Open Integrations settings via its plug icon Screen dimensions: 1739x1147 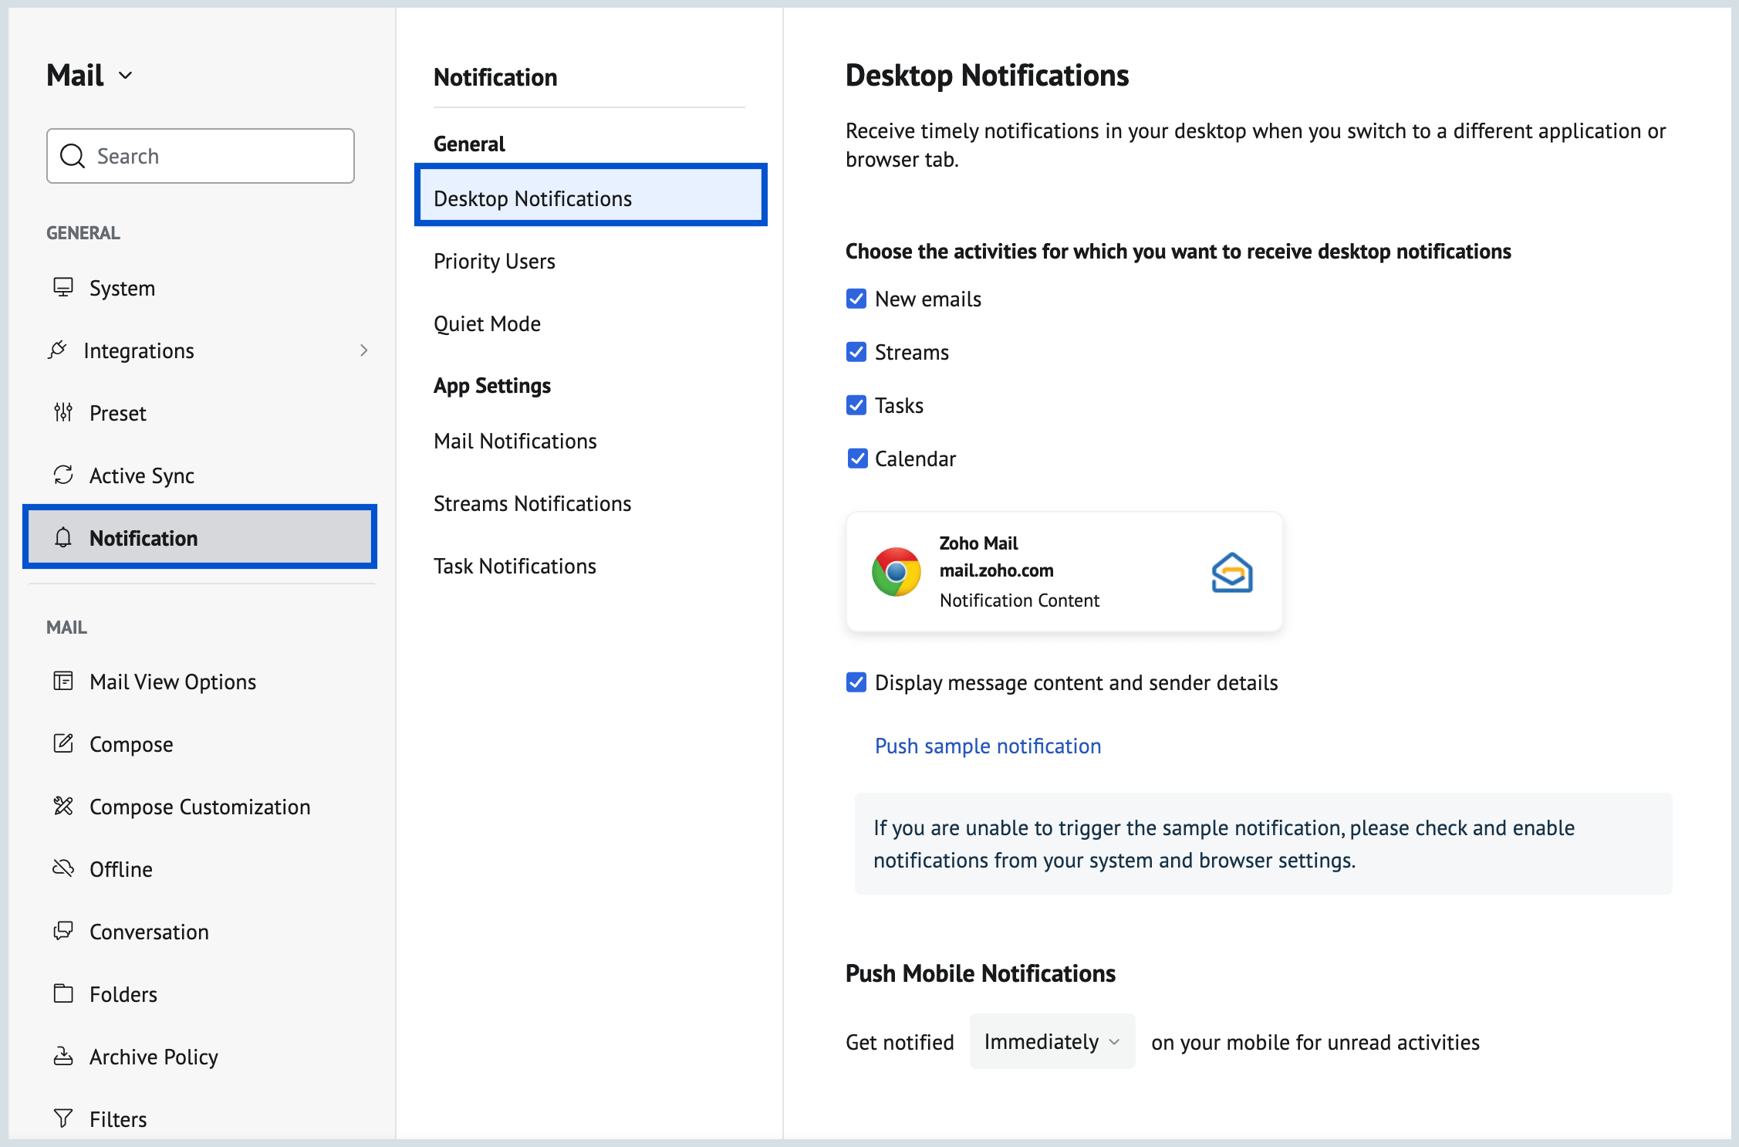(61, 350)
